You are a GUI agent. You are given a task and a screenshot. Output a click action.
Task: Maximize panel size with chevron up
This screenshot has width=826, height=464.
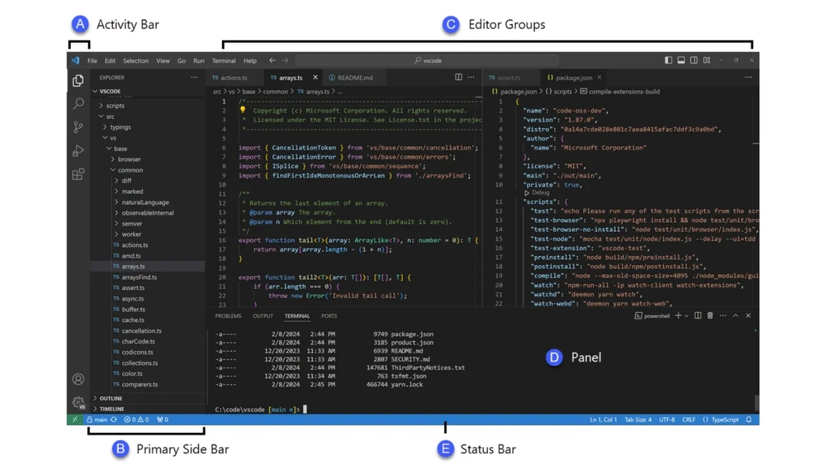tap(735, 315)
